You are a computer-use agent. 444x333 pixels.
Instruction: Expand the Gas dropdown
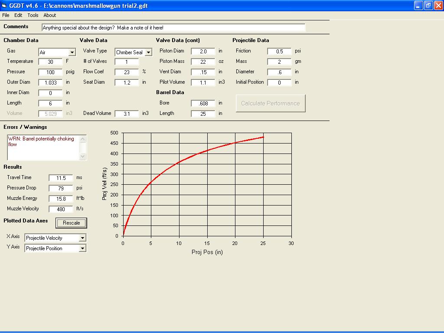(72, 52)
